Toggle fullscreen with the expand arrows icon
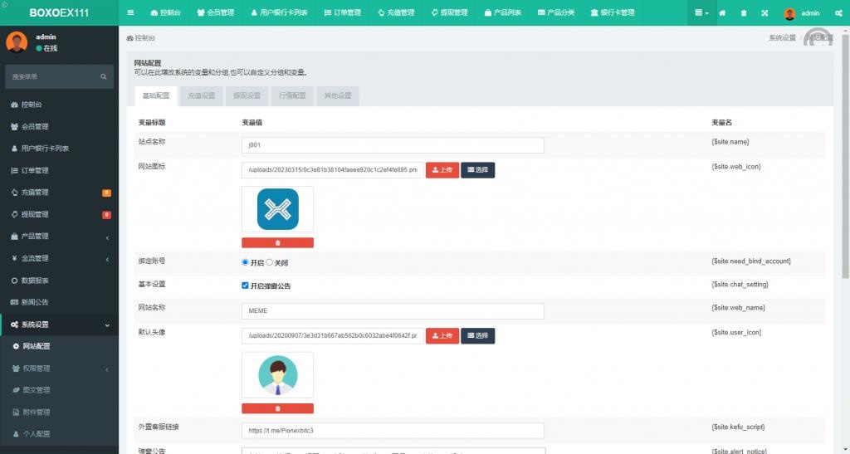The height and width of the screenshot is (454, 850). click(765, 13)
